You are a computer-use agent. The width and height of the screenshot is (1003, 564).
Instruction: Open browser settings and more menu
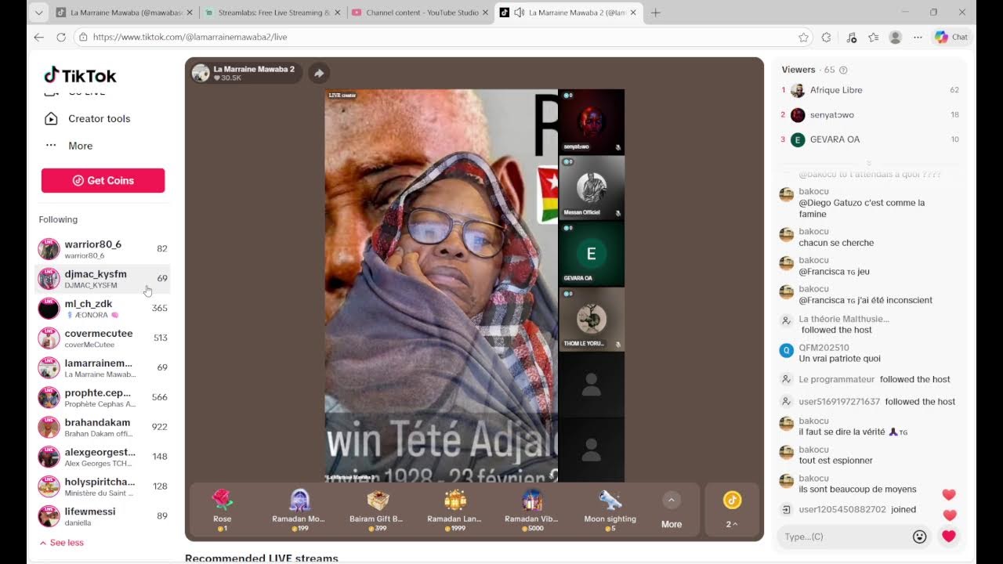point(918,37)
